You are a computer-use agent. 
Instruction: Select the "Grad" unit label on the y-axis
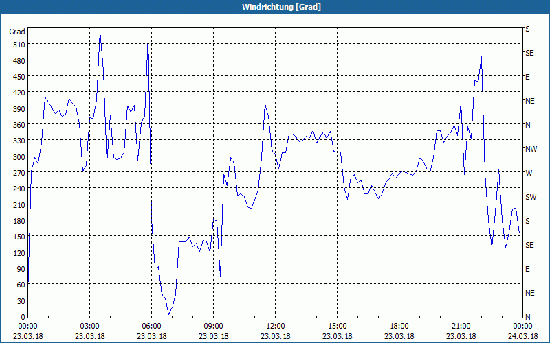(17, 32)
